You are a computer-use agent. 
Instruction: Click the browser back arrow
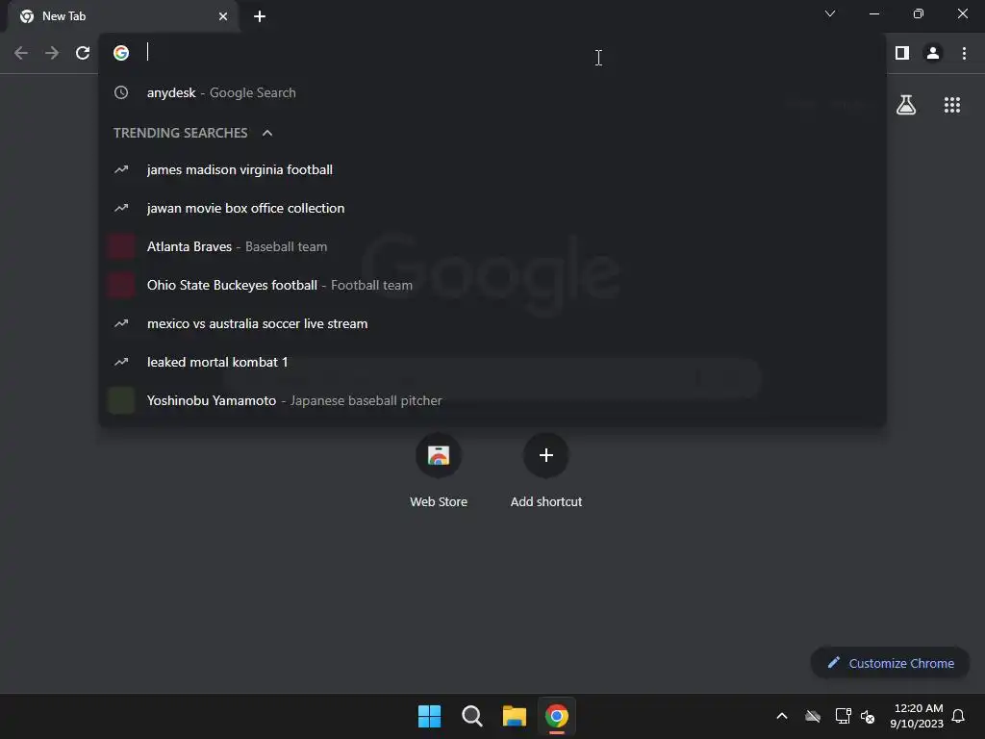[x=21, y=54]
